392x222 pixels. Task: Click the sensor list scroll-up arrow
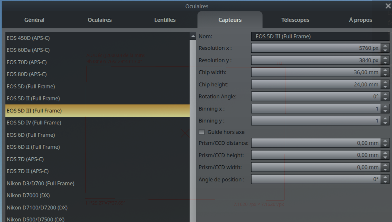pyautogui.click(x=193, y=36)
